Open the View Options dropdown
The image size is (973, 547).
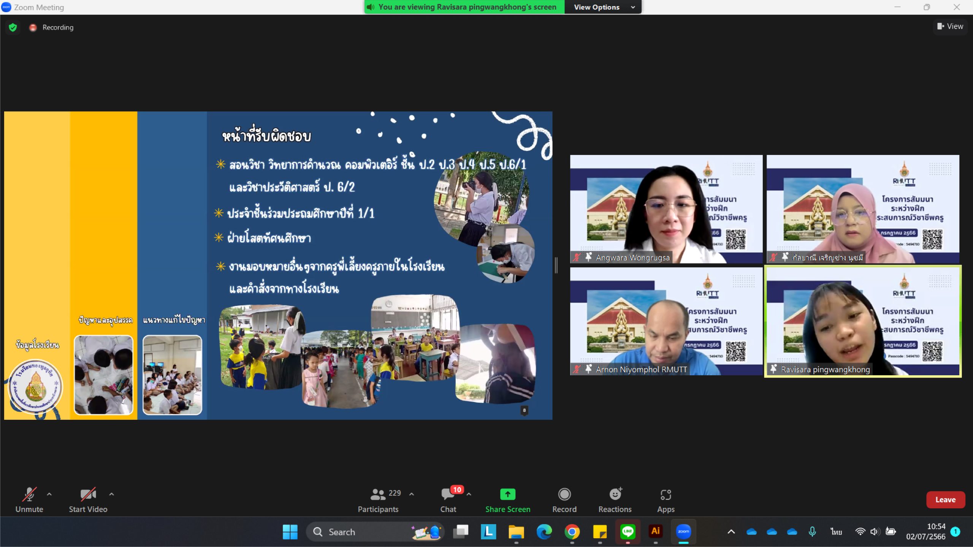pyautogui.click(x=603, y=7)
